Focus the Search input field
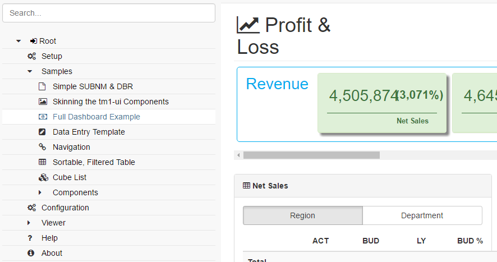The width and height of the screenshot is (497, 262). [x=109, y=13]
